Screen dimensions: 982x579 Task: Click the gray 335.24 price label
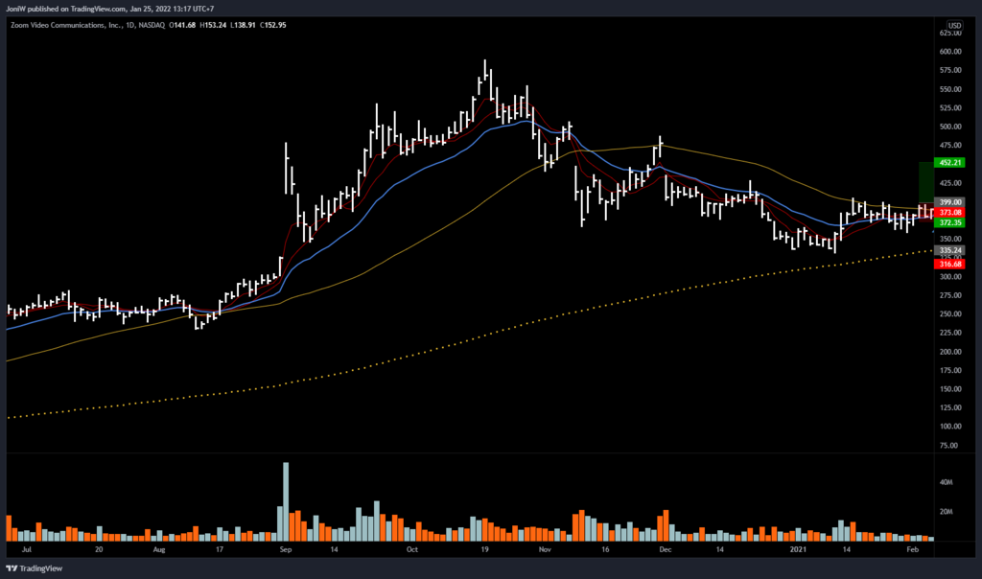pyautogui.click(x=949, y=250)
